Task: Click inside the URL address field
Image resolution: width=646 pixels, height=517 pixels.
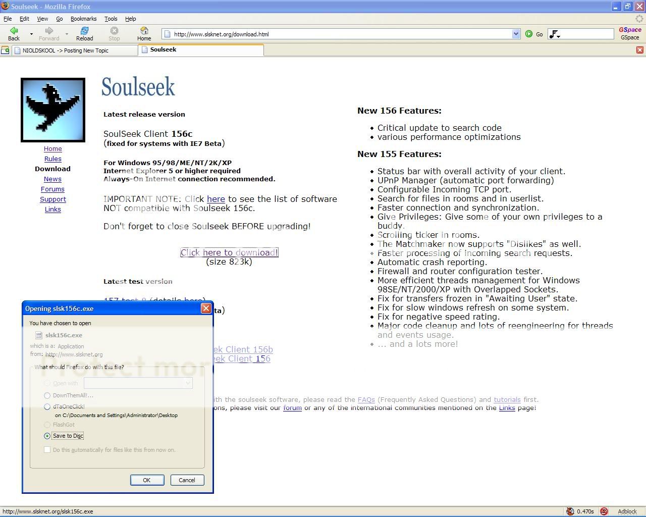Action: coord(338,34)
